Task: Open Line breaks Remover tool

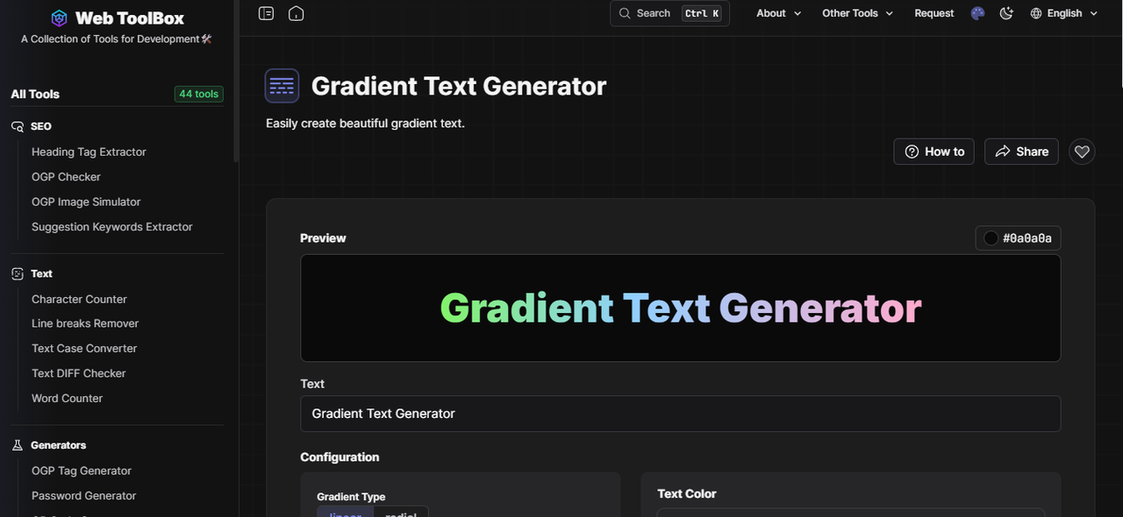Action: (x=85, y=323)
